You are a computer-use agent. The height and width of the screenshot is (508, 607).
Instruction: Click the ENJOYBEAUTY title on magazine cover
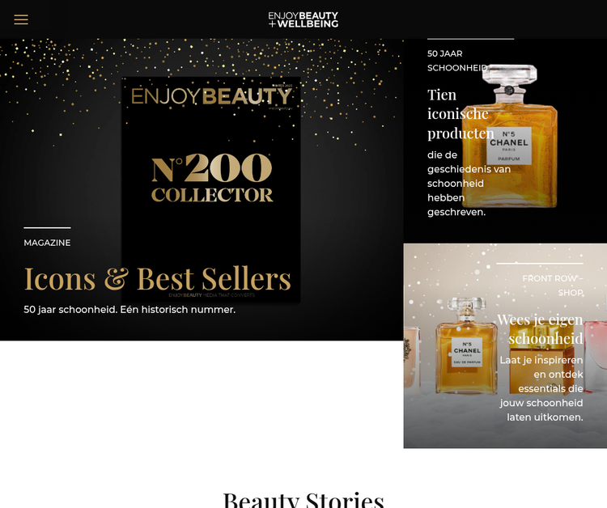point(211,96)
